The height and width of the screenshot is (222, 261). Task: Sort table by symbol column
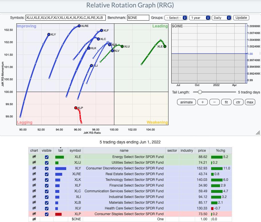tap(75, 151)
